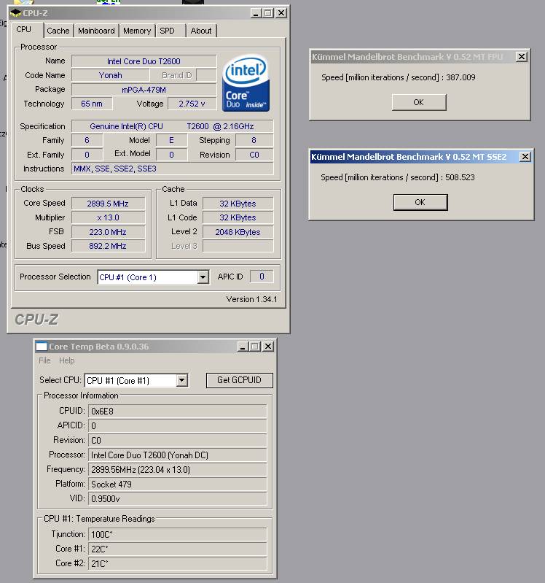Image resolution: width=545 pixels, height=583 pixels.
Task: Close the CPU-Z window
Action: 281,13
